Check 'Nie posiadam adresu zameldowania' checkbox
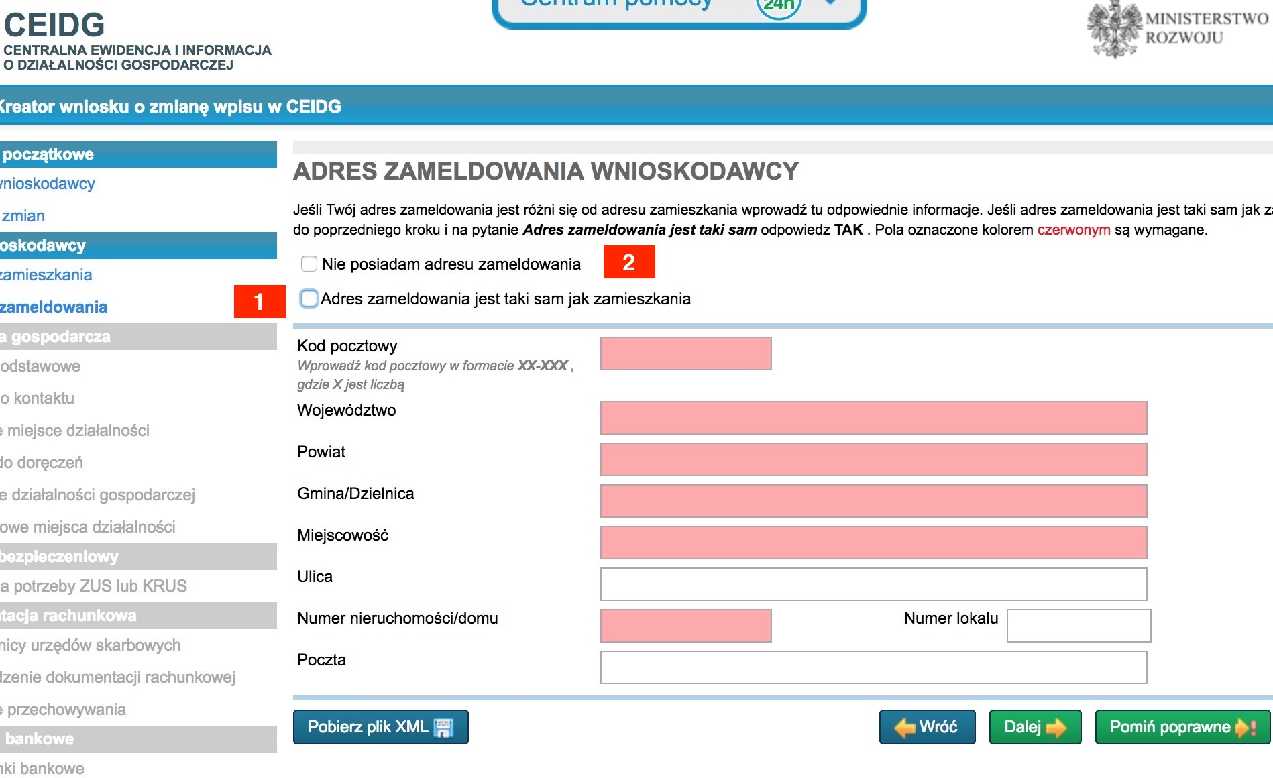This screenshot has width=1273, height=778. pyautogui.click(x=309, y=264)
